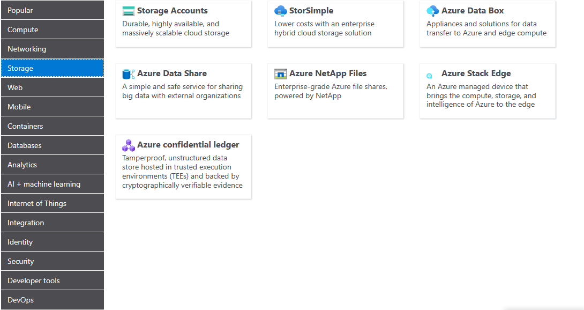584x310 pixels.
Task: Click the StorSimple cloud icon
Action: (x=280, y=11)
